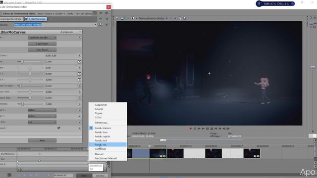The height and width of the screenshot is (178, 317).
Task: Click the Save Preset button
Action: click(x=42, y=49)
